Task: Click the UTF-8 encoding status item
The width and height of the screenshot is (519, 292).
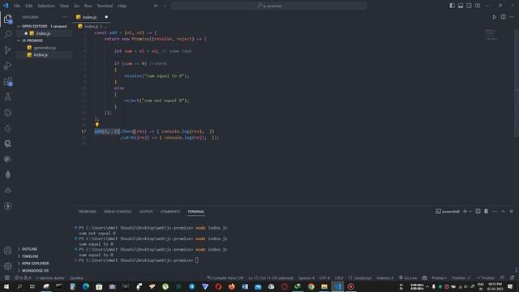Action: tap(324, 277)
